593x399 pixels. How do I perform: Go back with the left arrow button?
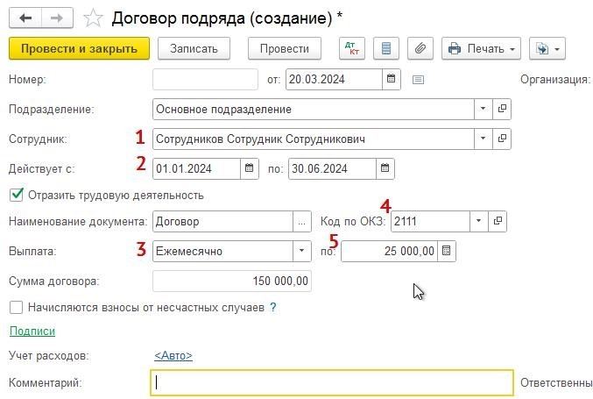point(25,18)
